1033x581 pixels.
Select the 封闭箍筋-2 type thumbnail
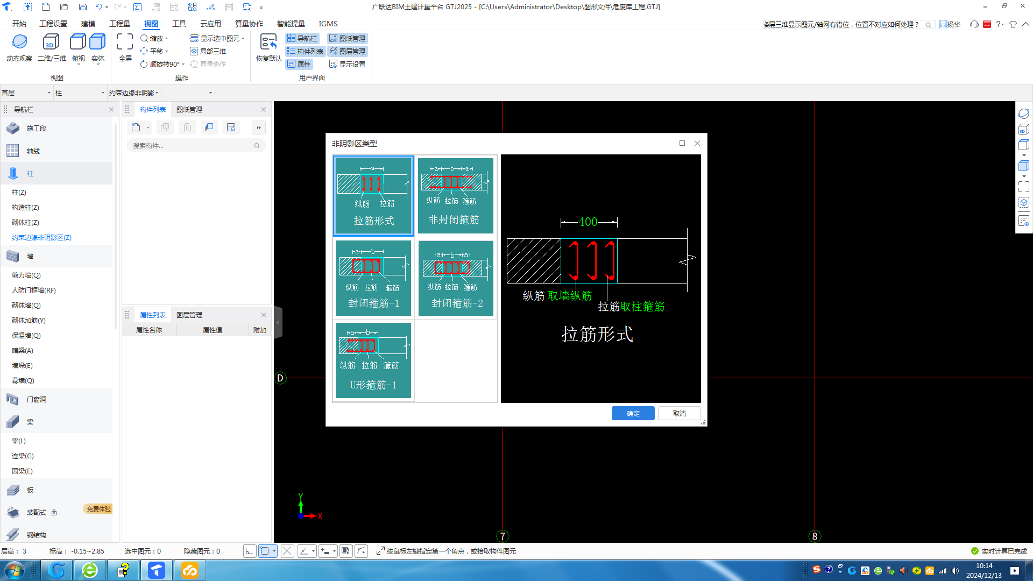pos(456,278)
